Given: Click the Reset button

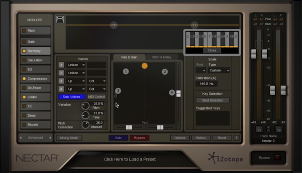Looking at the screenshot, I should click(x=222, y=138).
